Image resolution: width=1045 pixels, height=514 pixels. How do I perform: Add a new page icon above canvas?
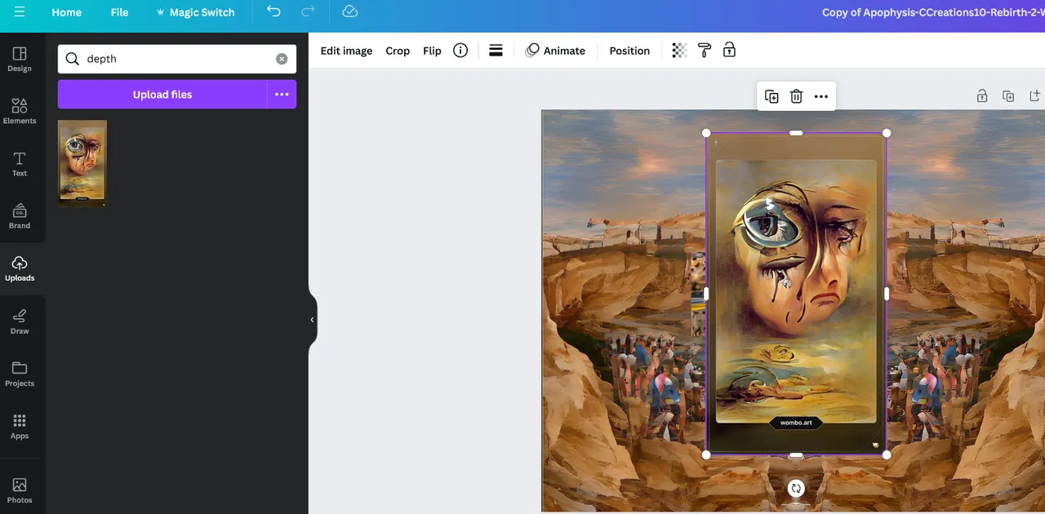[x=1035, y=96]
